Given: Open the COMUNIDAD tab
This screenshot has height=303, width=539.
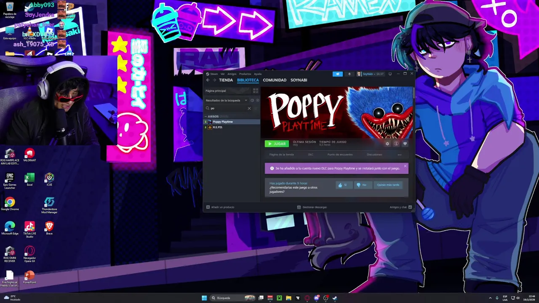Looking at the screenshot, I should click(x=275, y=80).
